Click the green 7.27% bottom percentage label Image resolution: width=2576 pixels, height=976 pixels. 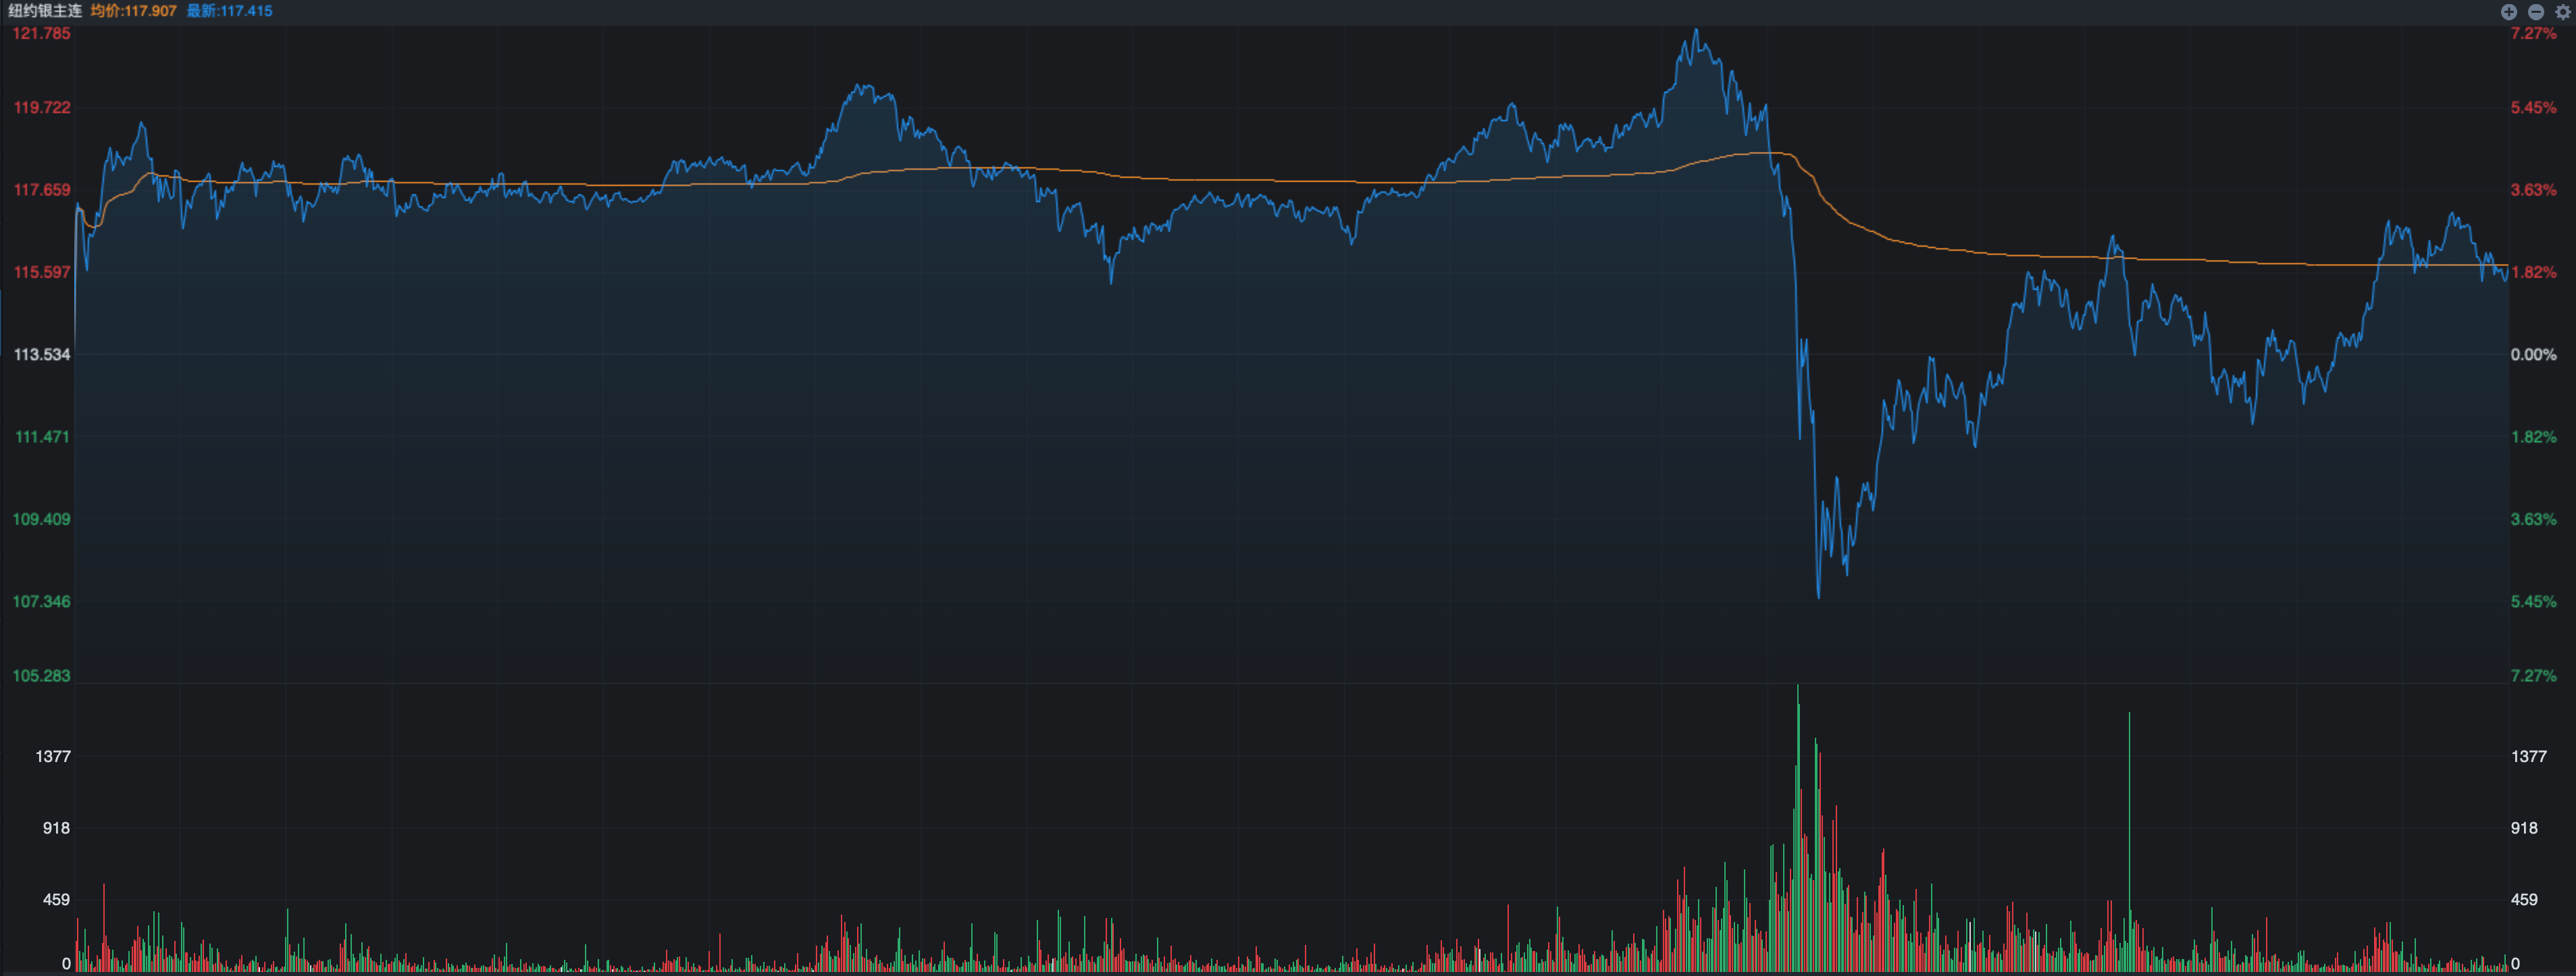(x=2533, y=676)
